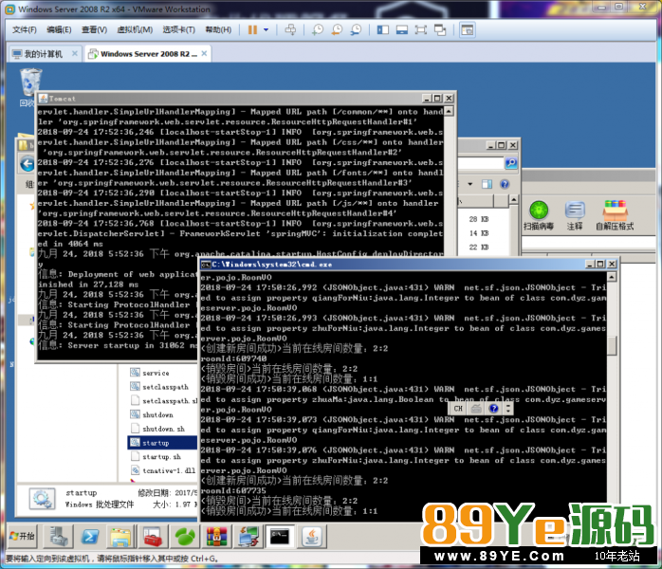This screenshot has width=662, height=569.
Task: Switch to Unity mode icon
Action: click(440, 30)
